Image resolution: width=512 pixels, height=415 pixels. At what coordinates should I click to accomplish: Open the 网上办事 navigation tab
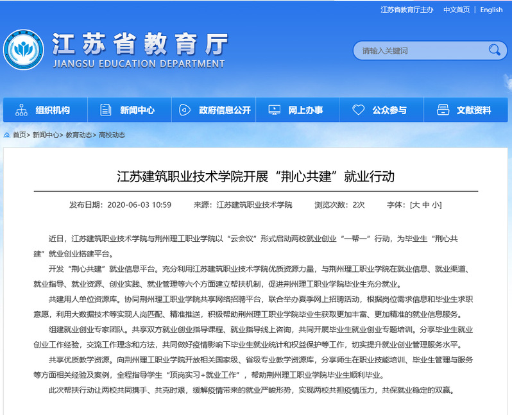coord(305,110)
